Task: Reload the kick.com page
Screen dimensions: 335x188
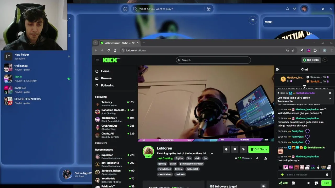Action: pos(109,50)
